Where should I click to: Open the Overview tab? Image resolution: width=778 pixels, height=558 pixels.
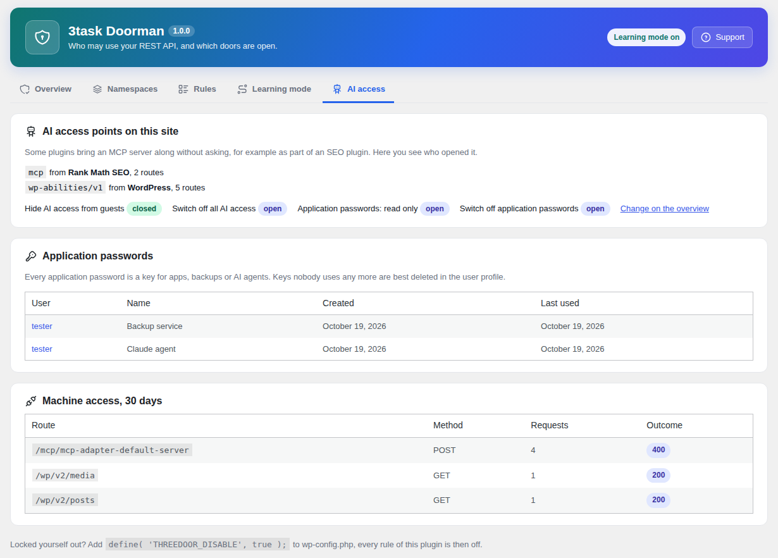(x=46, y=89)
